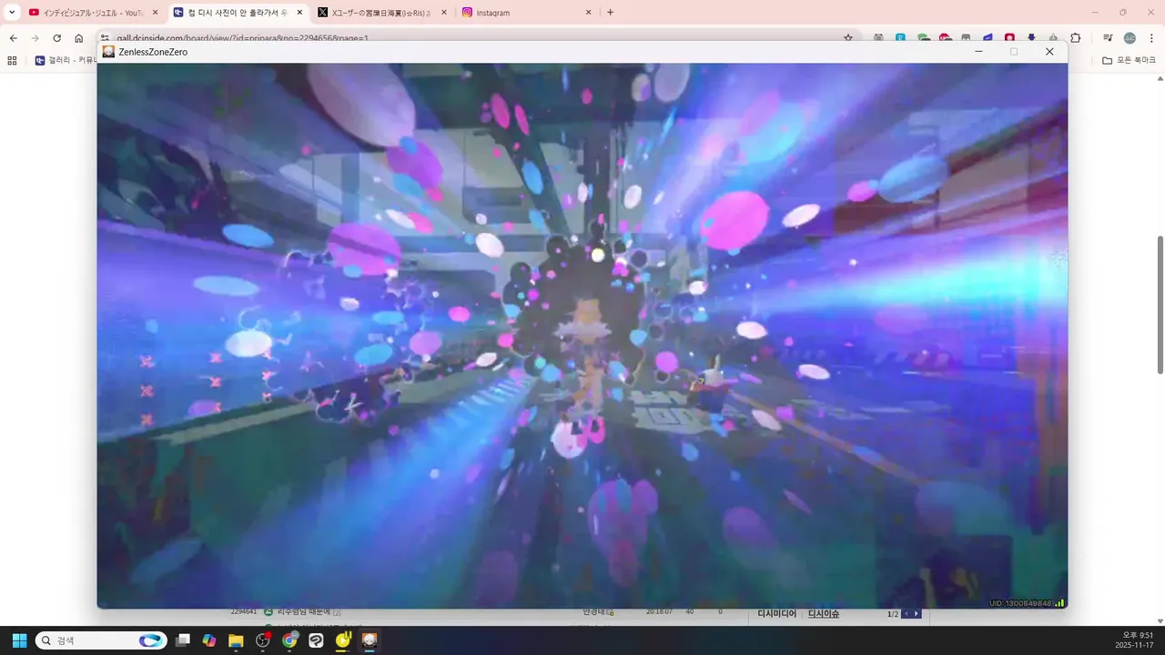
Task: Open the taskbar clock showing 2025-11-17
Action: tap(1134, 640)
